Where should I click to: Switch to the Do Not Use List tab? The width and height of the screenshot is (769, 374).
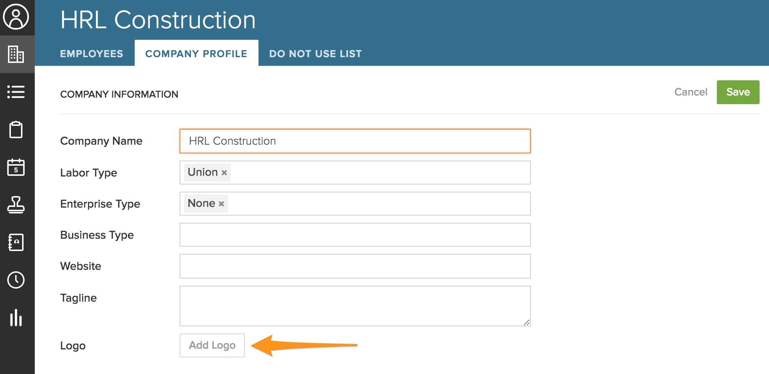pyautogui.click(x=315, y=54)
